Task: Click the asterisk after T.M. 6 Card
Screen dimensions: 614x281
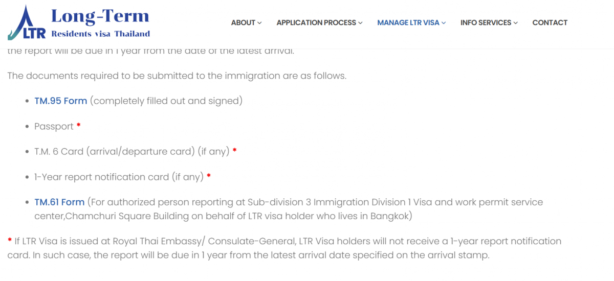Action: [x=234, y=150]
